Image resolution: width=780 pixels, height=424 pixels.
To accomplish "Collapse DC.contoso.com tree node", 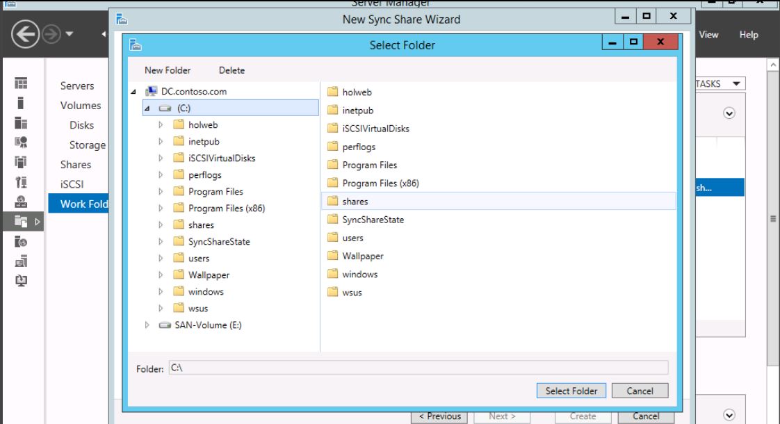I will click(x=133, y=92).
